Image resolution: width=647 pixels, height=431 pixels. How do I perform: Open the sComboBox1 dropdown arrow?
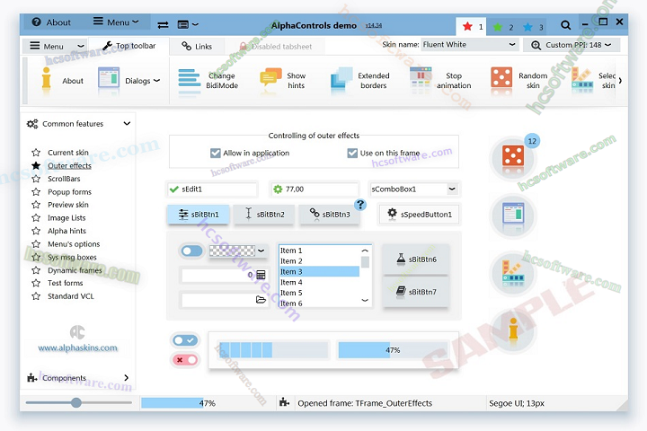tap(452, 189)
